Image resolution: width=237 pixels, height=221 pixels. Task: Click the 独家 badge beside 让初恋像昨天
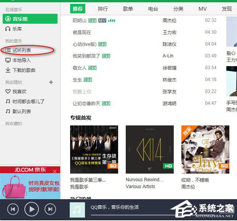pyautogui.click(x=106, y=104)
